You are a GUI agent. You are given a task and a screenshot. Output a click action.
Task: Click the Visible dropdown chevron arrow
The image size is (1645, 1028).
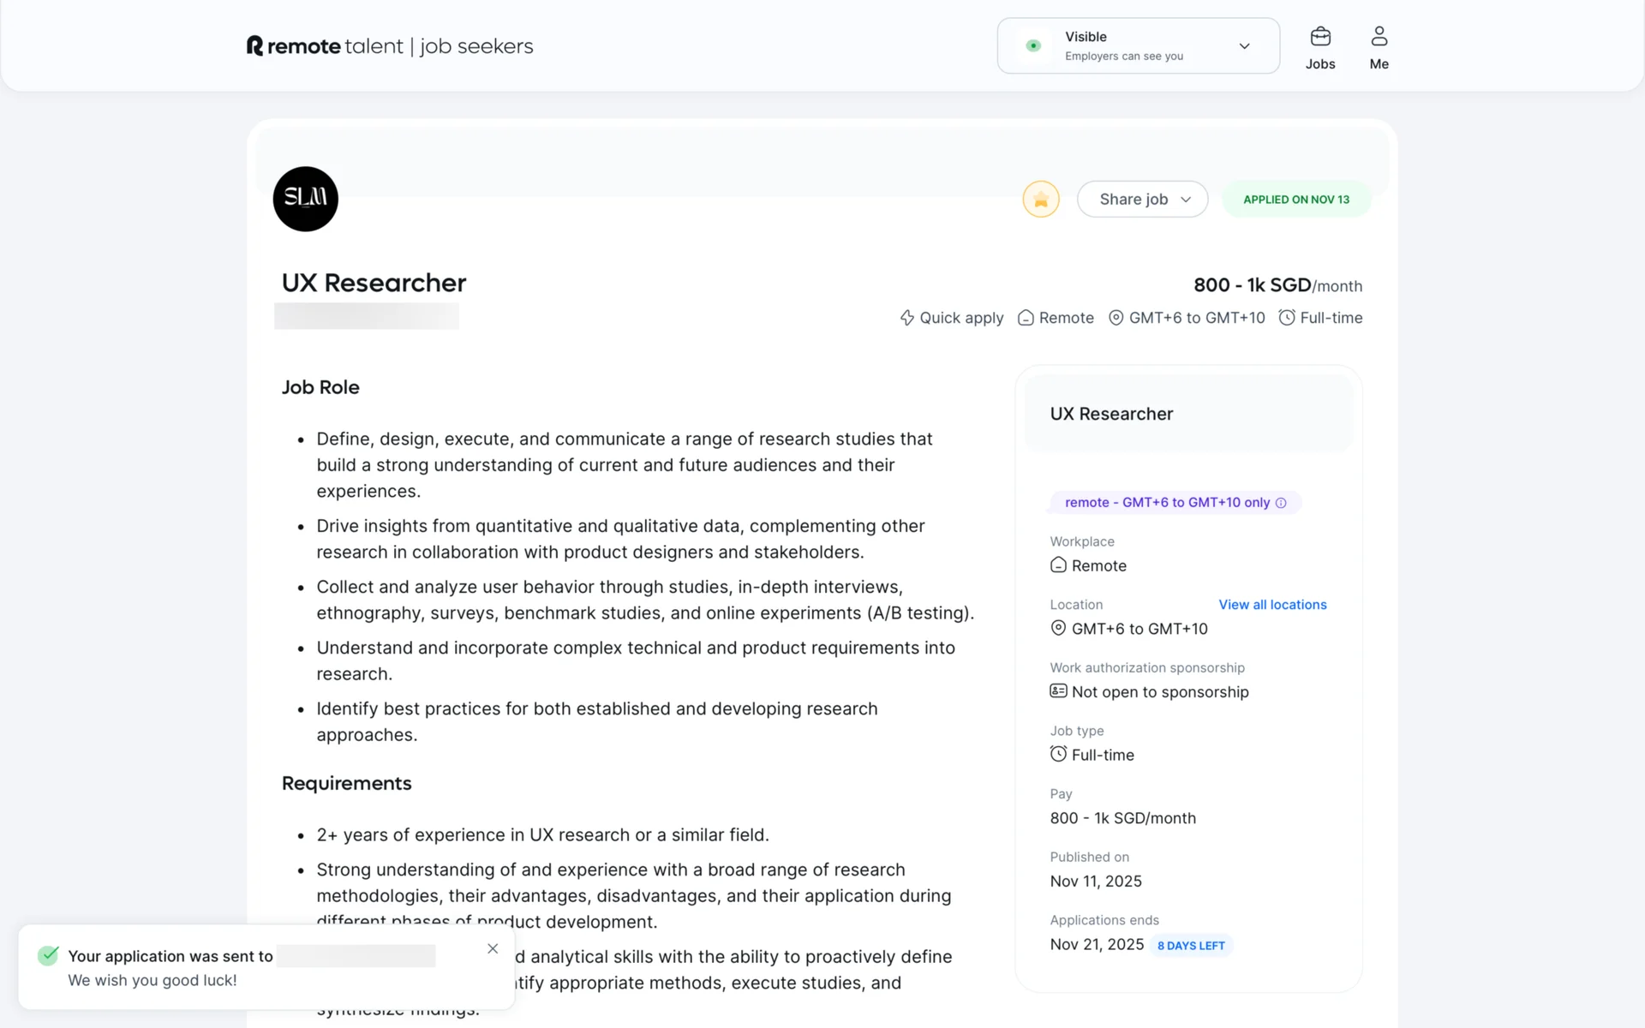point(1244,46)
